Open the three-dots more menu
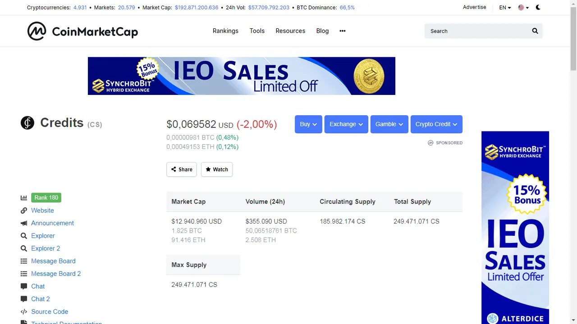This screenshot has height=324, width=577. (x=343, y=31)
